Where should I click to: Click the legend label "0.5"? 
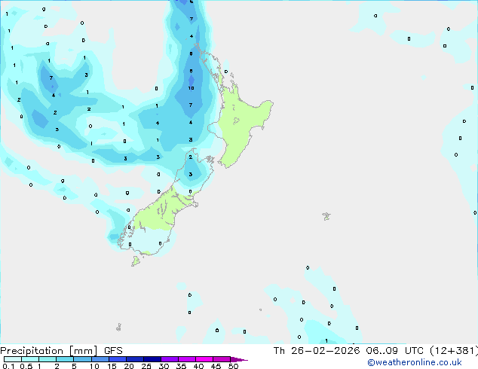pos(26,366)
